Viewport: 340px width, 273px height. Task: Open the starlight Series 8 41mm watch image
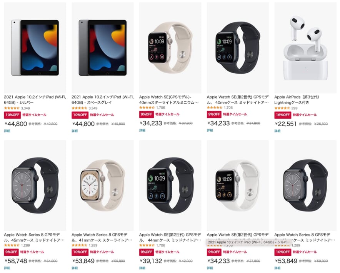(x=103, y=185)
